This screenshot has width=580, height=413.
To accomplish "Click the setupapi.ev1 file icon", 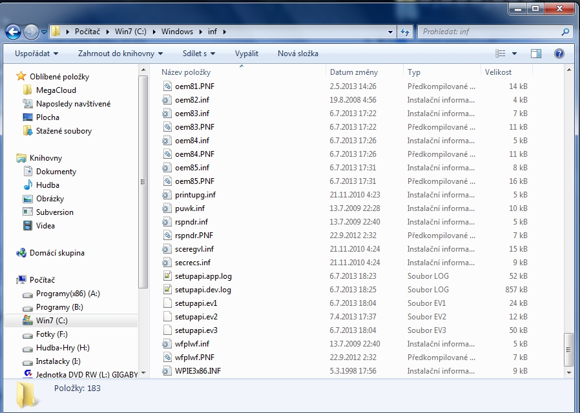I will 167,303.
